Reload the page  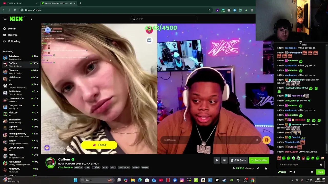pyautogui.click(x=15, y=10)
